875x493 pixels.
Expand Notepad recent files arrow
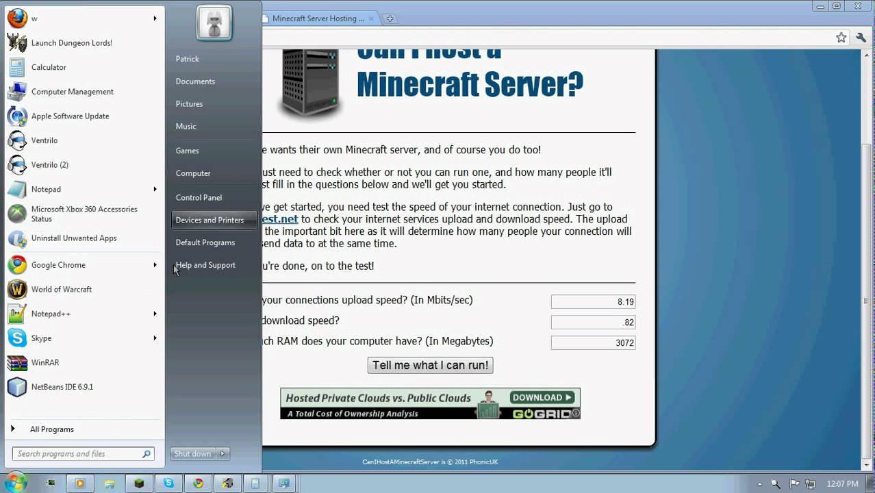coord(155,189)
